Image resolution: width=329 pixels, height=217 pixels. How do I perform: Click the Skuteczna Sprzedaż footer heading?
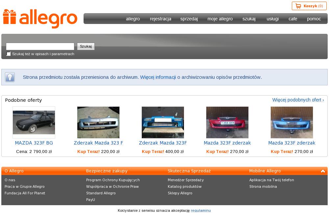[189, 171]
